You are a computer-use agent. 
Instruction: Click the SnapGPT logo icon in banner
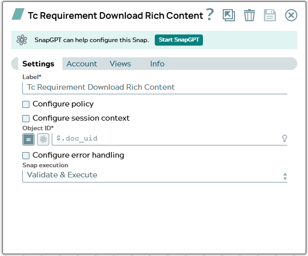click(22, 40)
